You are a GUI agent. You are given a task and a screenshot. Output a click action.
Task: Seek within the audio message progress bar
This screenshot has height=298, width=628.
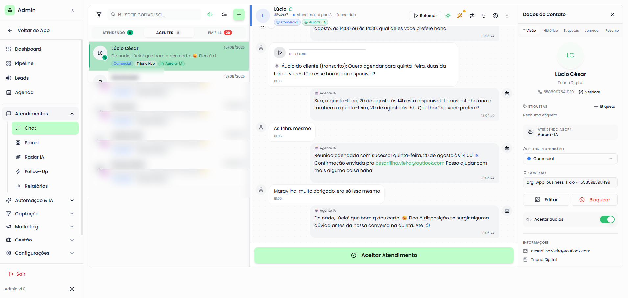click(327, 50)
